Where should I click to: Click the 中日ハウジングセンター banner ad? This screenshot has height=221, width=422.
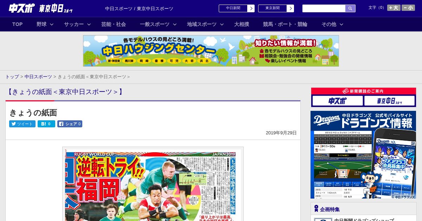211,51
